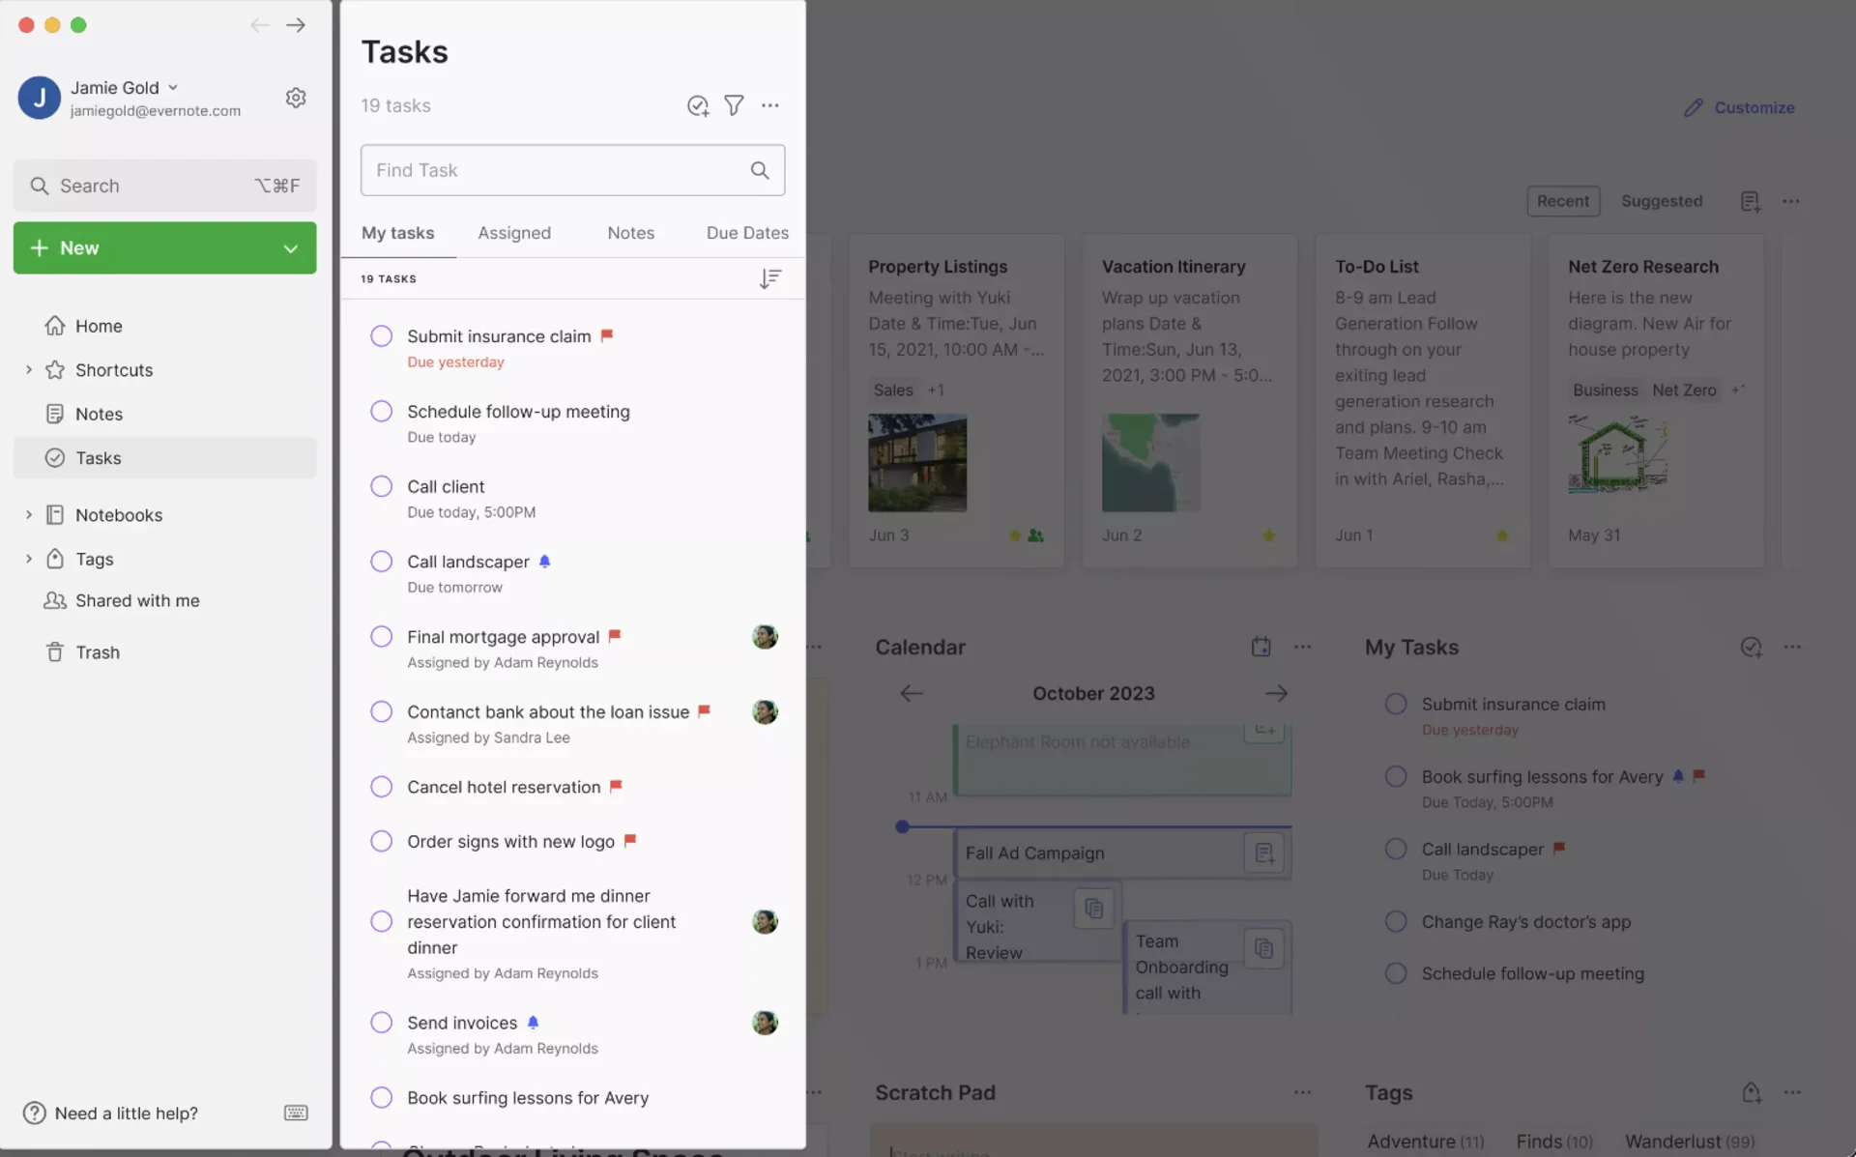Click the add new task icon

pyautogui.click(x=698, y=105)
